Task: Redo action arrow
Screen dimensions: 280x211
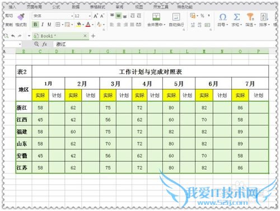Action: (x=20, y=36)
